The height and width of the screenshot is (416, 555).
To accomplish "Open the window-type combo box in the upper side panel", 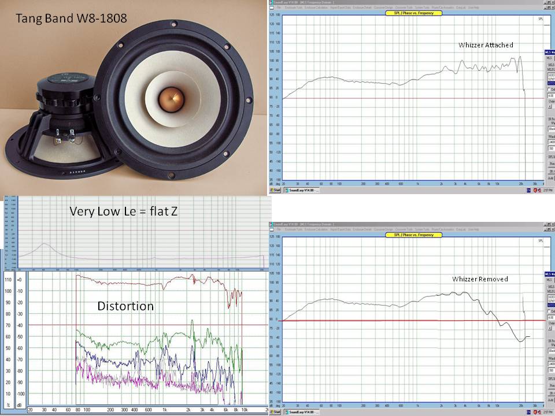I will tap(552, 129).
